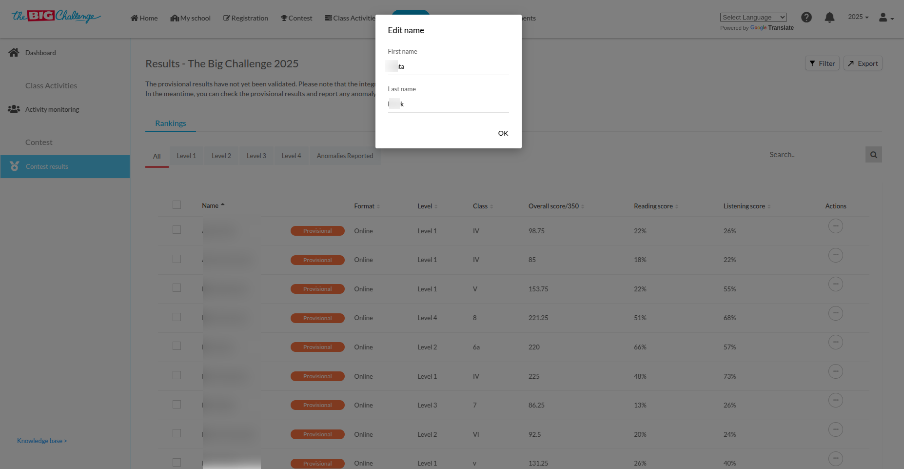904x469 pixels.
Task: Open the Knowledge base link
Action: click(x=42, y=441)
